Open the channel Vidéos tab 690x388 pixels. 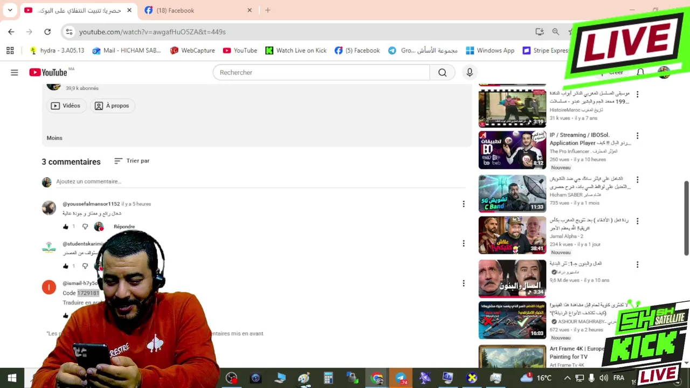(65, 106)
